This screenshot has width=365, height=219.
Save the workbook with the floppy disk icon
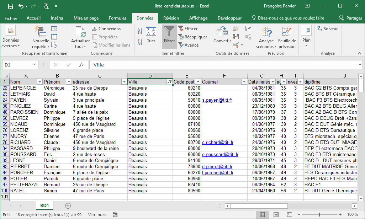tap(10, 6)
